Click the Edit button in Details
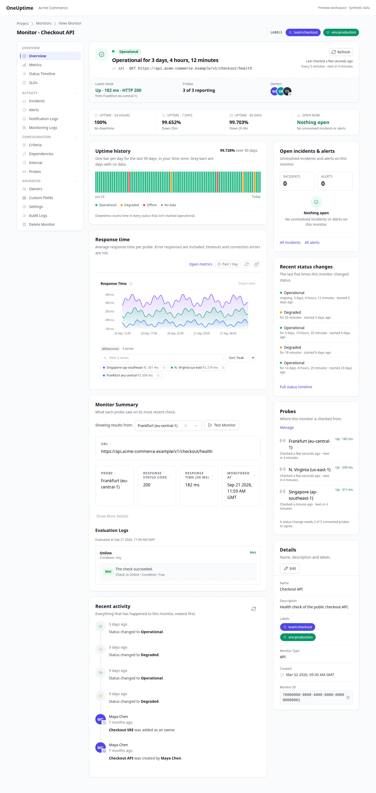 (x=290, y=569)
